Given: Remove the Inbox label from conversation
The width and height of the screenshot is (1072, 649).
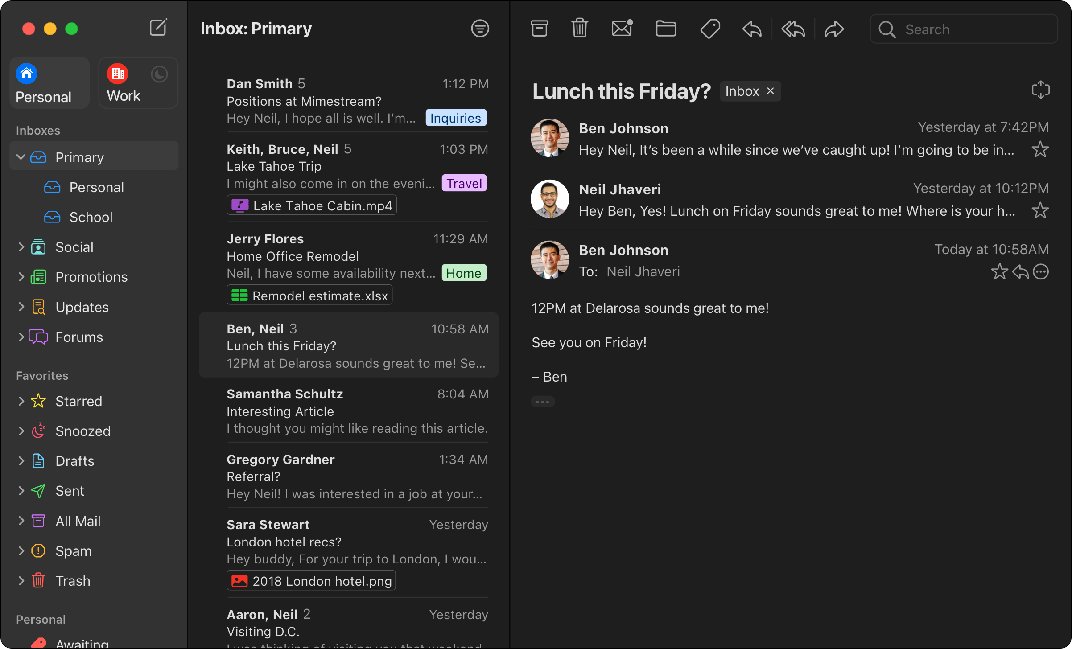Looking at the screenshot, I should [x=770, y=91].
